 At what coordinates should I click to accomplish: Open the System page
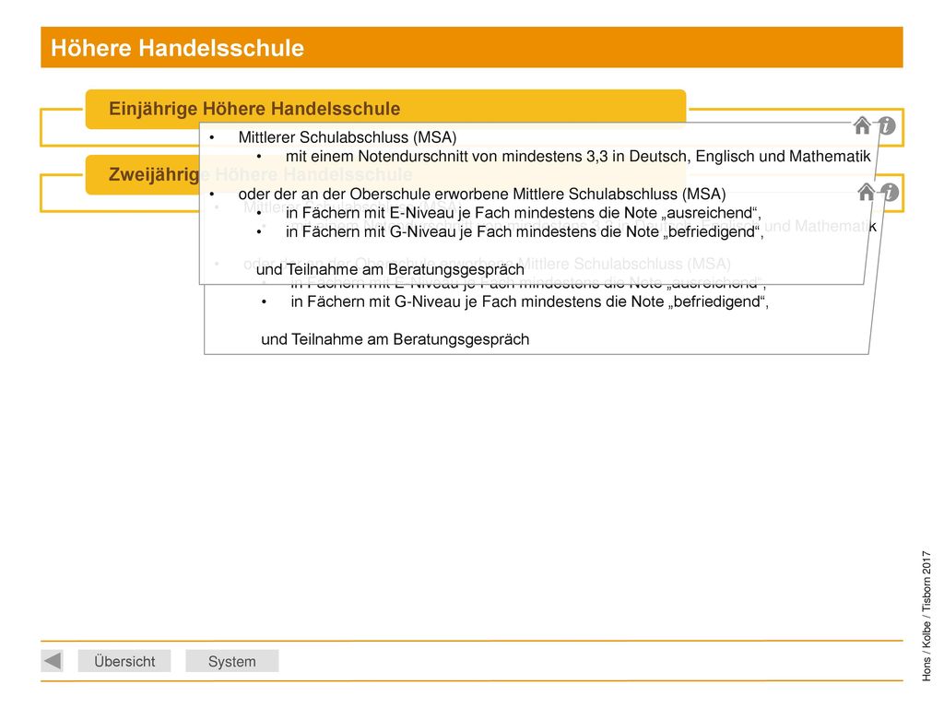231,661
